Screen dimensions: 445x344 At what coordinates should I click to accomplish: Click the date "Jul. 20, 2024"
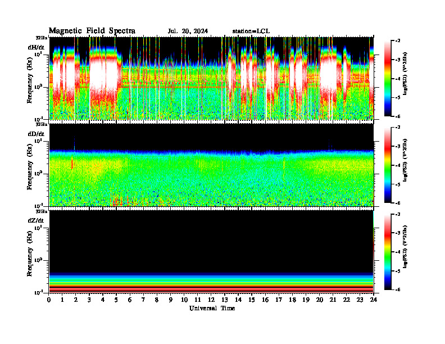tap(188, 31)
